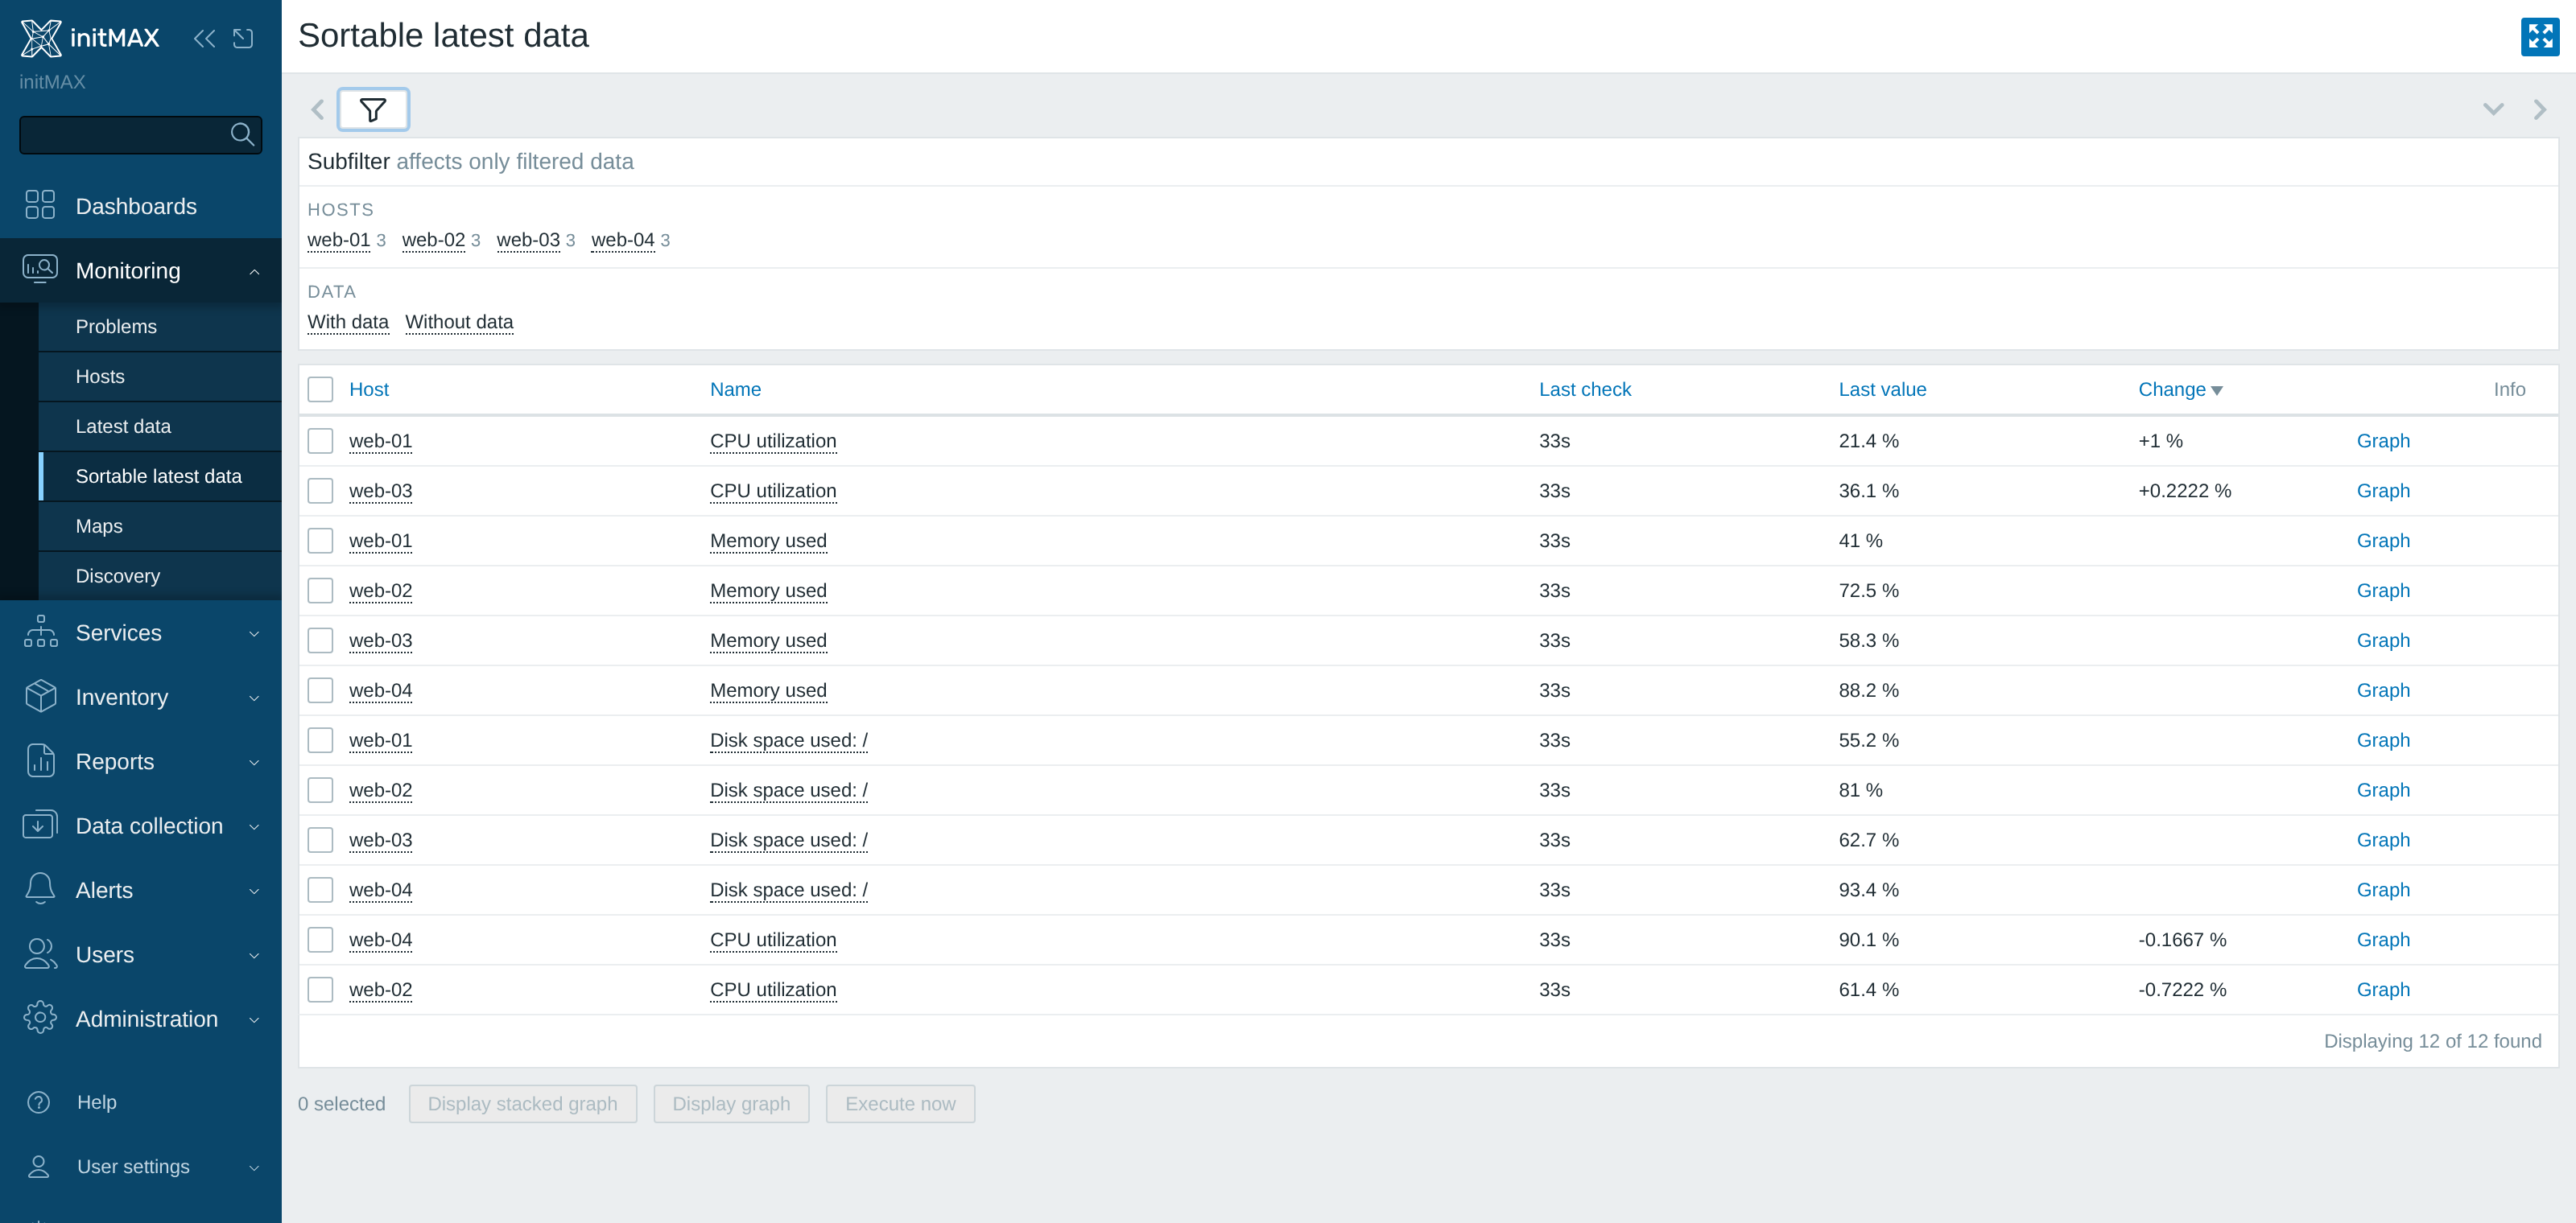Click the initMAX logo

90,38
